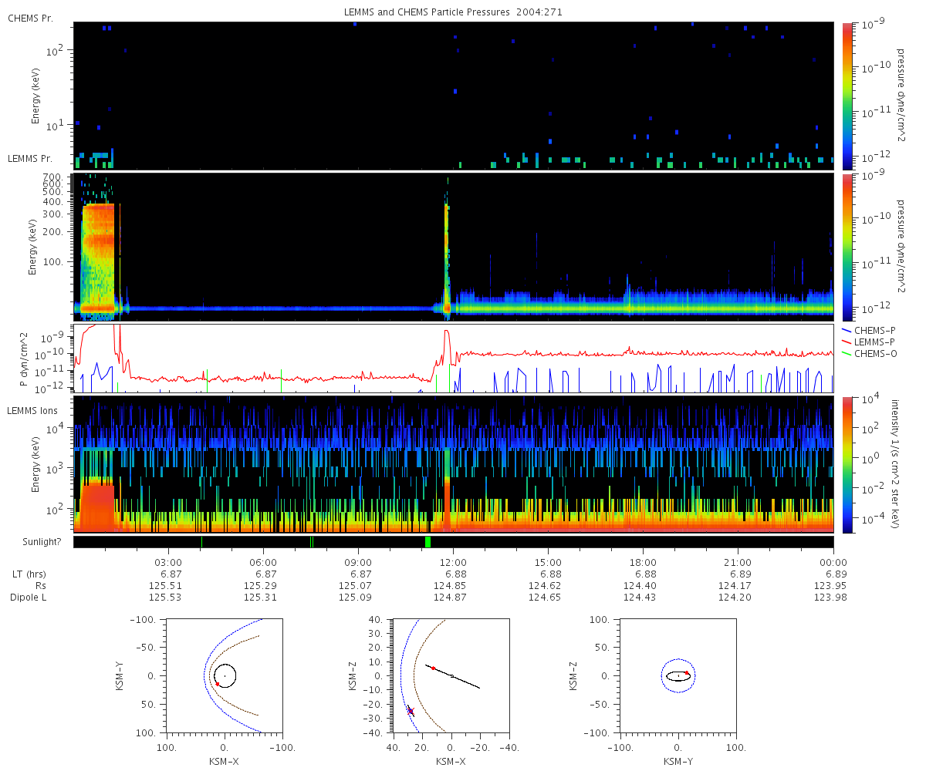Image resolution: width=926 pixels, height=771 pixels.
Task: Click the LEMMS Ions intensity color bar
Action: [x=847, y=465]
